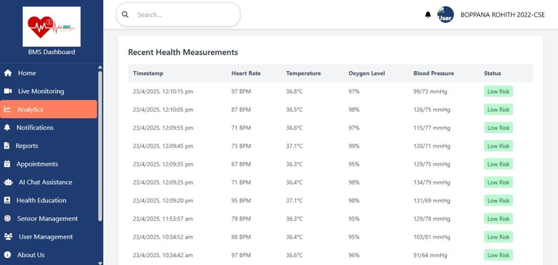Click the BOPPANA ROHITH 2022-CSE username

(x=502, y=15)
